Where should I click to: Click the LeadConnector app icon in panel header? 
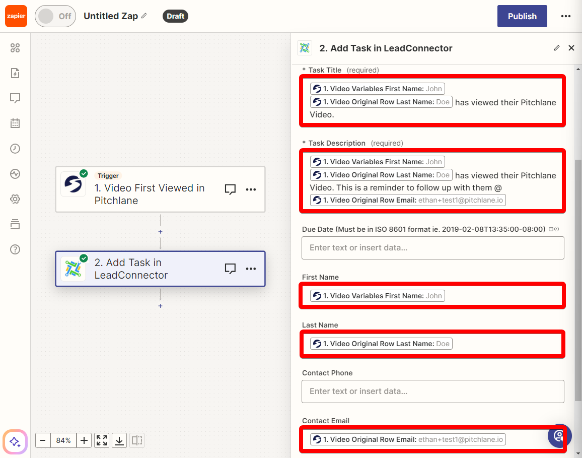coord(305,48)
